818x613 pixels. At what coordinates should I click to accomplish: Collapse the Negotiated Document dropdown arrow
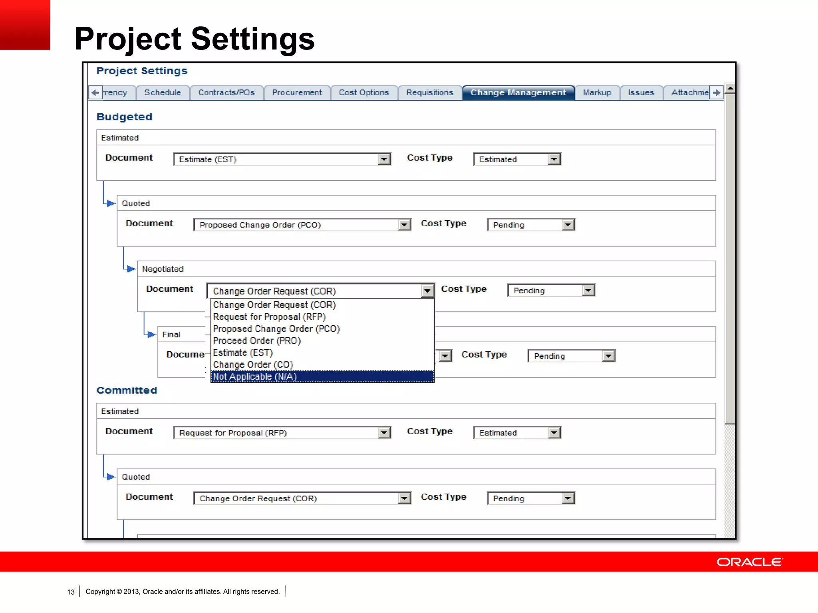coord(427,291)
